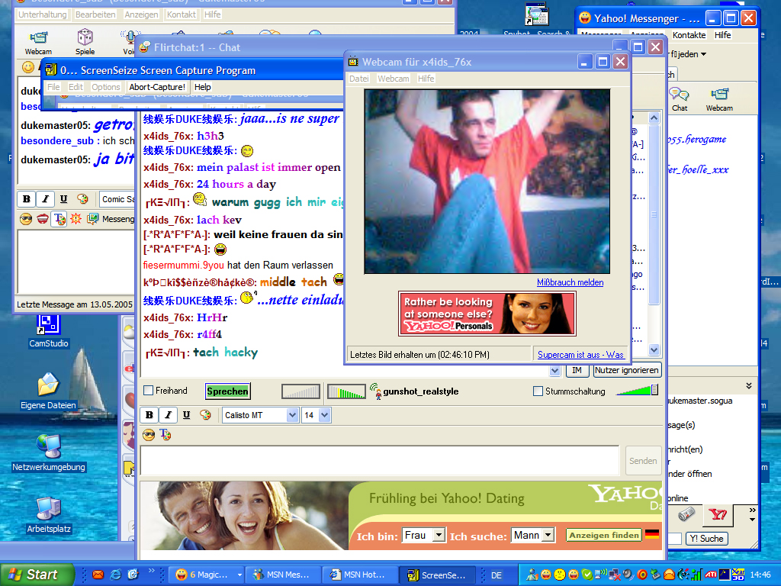The image size is (781, 586).
Task: Click the Flirtchat message input field
Action: 380,460
